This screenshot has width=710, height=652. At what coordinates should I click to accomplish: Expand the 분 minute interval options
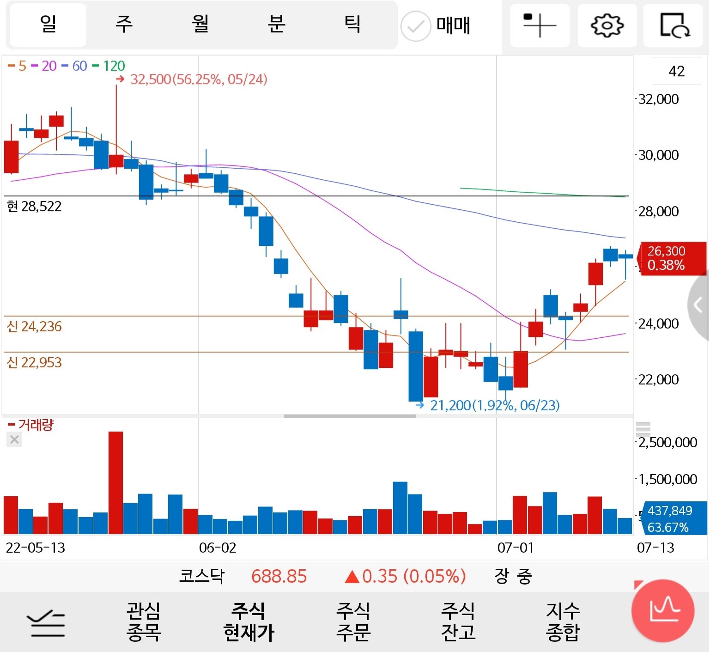click(x=276, y=25)
